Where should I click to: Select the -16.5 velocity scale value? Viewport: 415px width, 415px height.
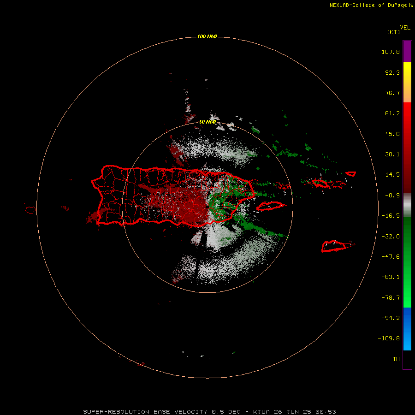pyautogui.click(x=391, y=216)
